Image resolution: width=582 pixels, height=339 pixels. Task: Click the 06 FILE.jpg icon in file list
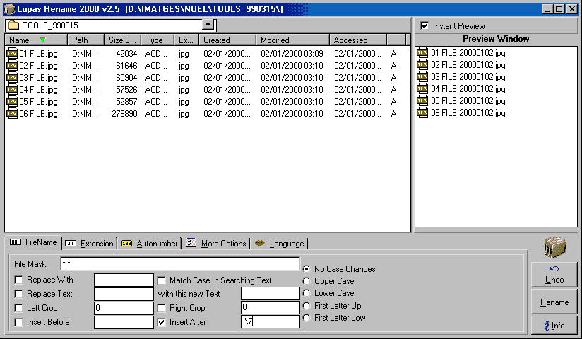click(x=12, y=114)
